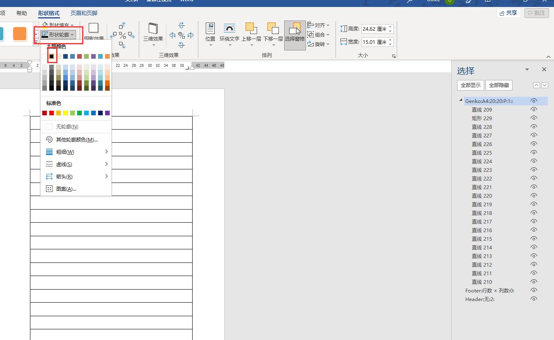Click the 全部显示 show all button

tap(470, 85)
